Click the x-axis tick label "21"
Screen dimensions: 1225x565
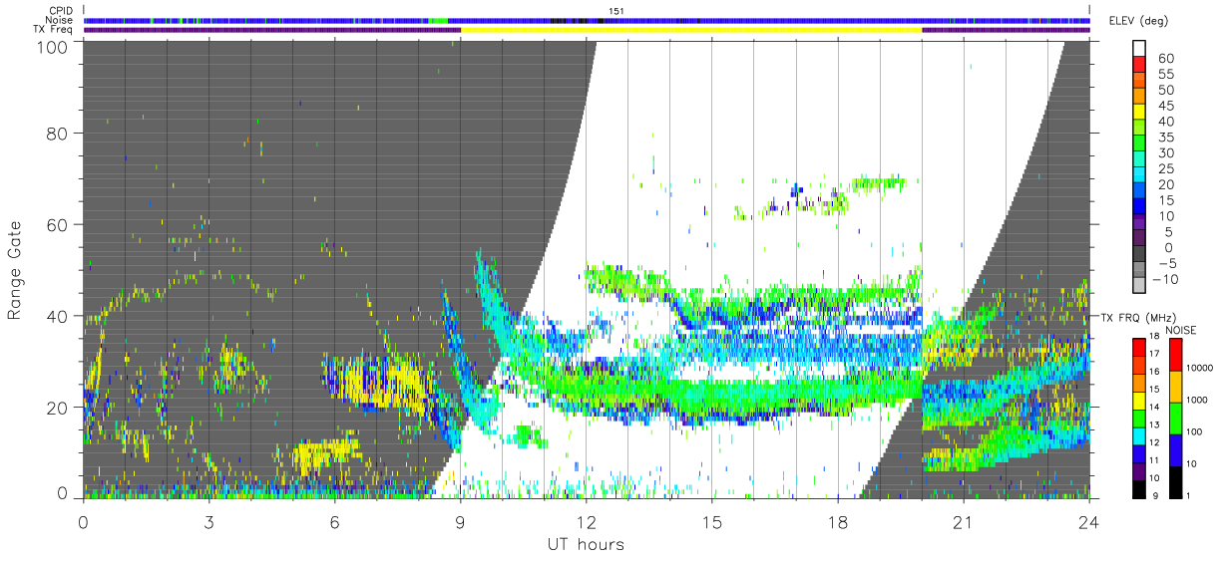click(963, 521)
